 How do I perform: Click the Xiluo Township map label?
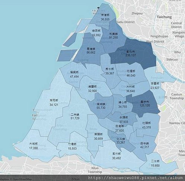(95, 170)
